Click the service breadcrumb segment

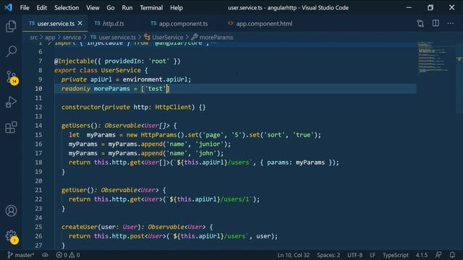click(72, 38)
